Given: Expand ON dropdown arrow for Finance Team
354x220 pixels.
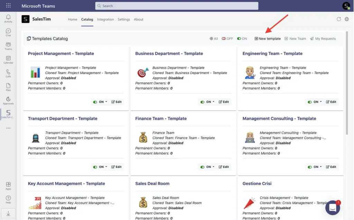Looking at the screenshot, I should (x=213, y=167).
